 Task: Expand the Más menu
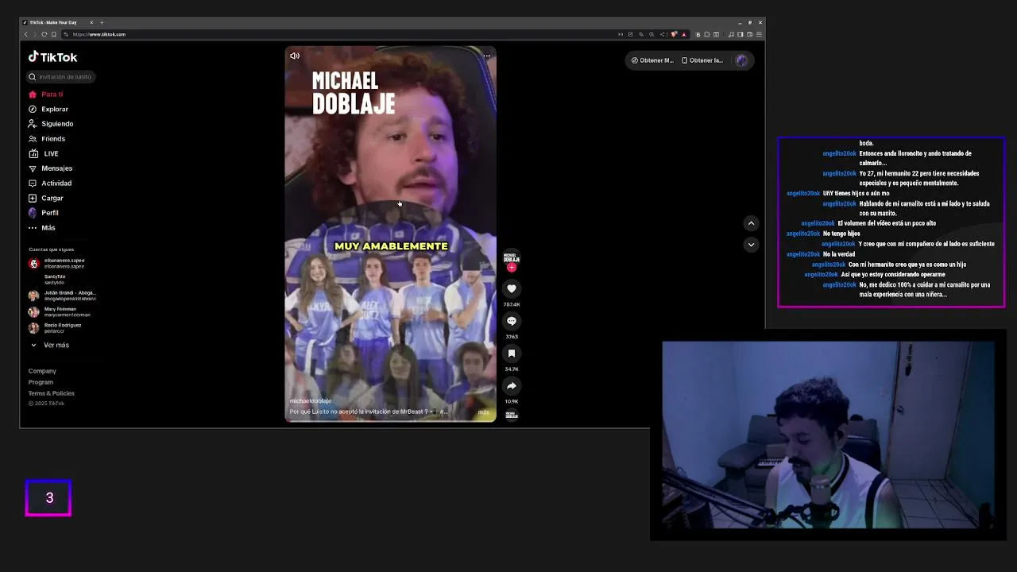click(42, 228)
